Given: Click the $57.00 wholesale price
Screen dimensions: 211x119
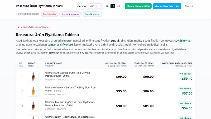Looking at the screenshot, I should [x=187, y=93].
